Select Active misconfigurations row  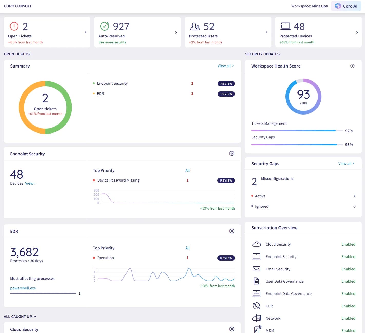[x=303, y=196]
